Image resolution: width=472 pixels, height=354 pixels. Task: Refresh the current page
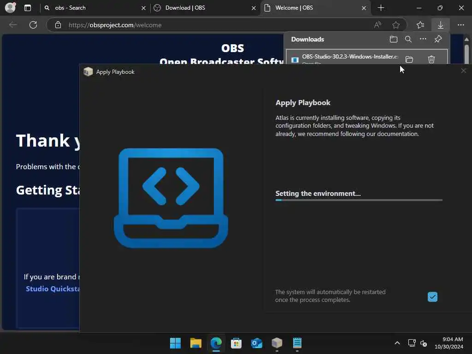tap(33, 25)
